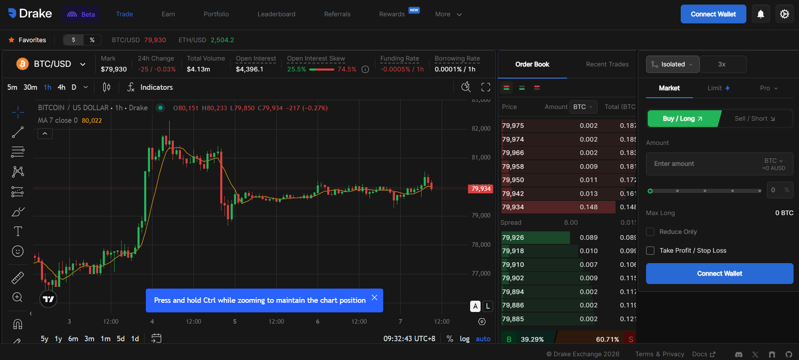Click the info icon beside skew

click(365, 69)
